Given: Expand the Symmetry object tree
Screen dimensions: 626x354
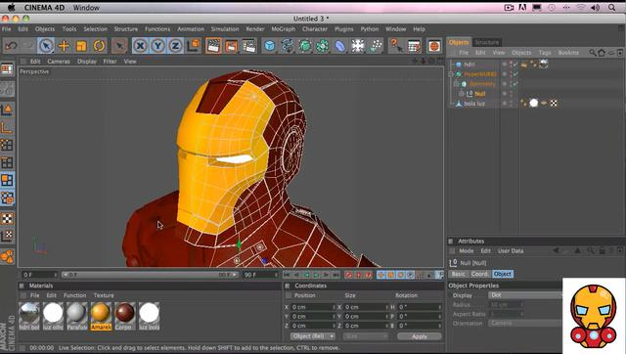Looking at the screenshot, I should click(x=456, y=84).
